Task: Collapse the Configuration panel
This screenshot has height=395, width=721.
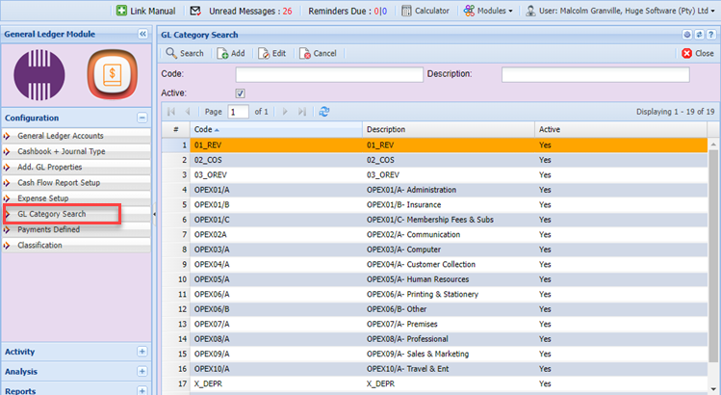Action: click(x=142, y=118)
